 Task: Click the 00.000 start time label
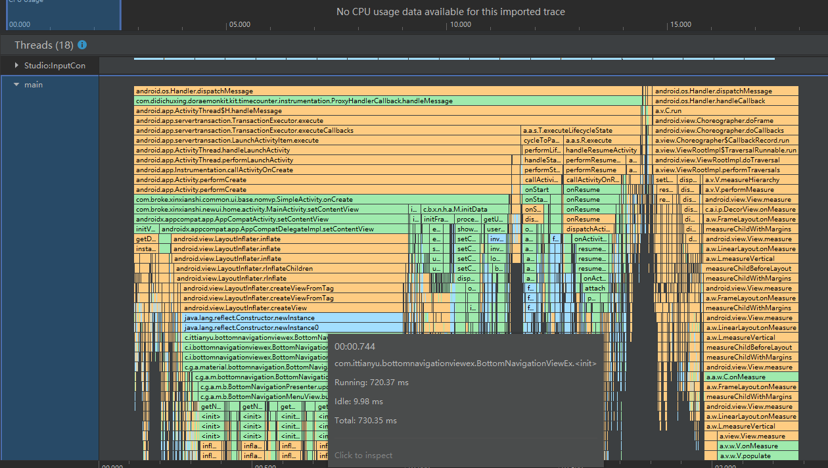(x=20, y=24)
